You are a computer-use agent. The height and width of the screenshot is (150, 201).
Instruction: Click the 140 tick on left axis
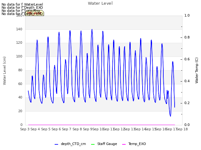pos(19,29)
